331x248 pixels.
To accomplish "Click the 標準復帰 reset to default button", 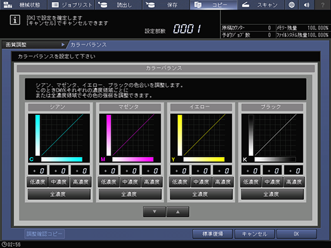I will tap(213, 234).
